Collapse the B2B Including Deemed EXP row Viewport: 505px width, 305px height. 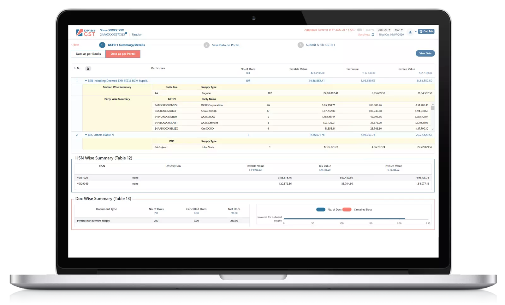(86, 81)
